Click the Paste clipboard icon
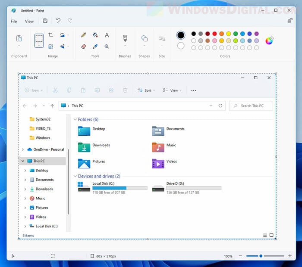This screenshot has width=302, height=267. [19, 38]
